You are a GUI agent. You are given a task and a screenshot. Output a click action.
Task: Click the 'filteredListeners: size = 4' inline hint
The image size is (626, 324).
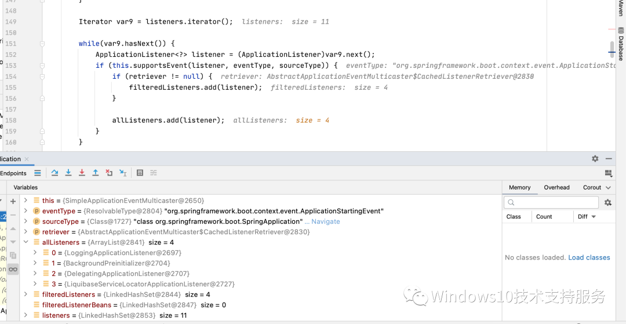tap(329, 88)
